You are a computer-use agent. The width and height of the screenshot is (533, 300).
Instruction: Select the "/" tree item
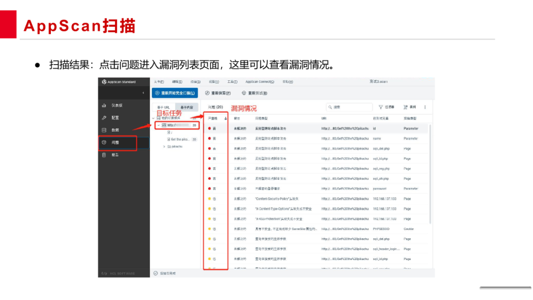(170, 133)
